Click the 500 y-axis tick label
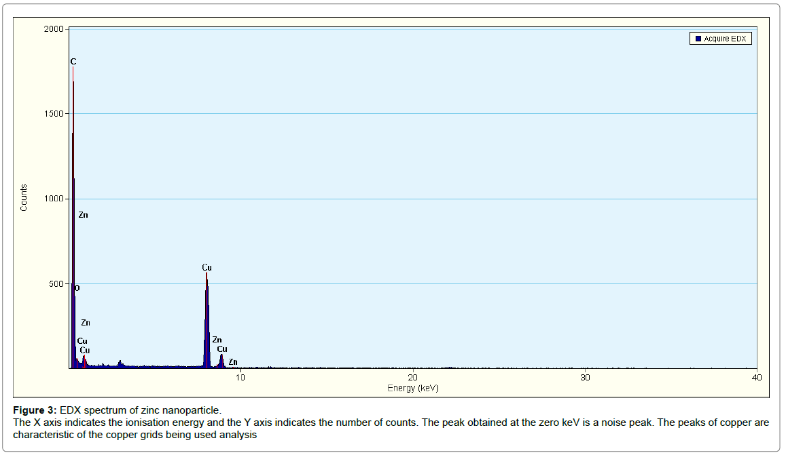The width and height of the screenshot is (786, 453). tap(56, 284)
